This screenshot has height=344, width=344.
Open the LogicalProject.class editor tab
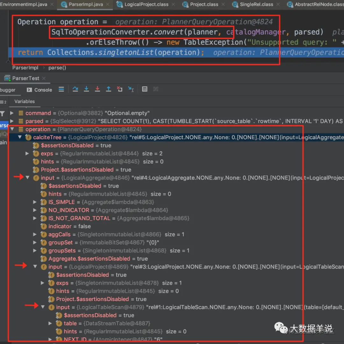(x=146, y=4)
